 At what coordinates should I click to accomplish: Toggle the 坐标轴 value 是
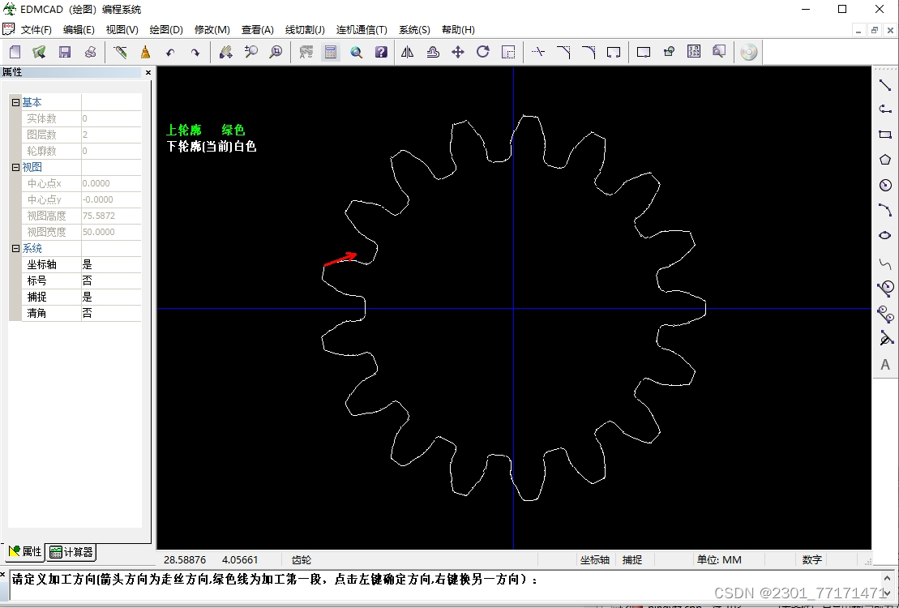click(111, 265)
